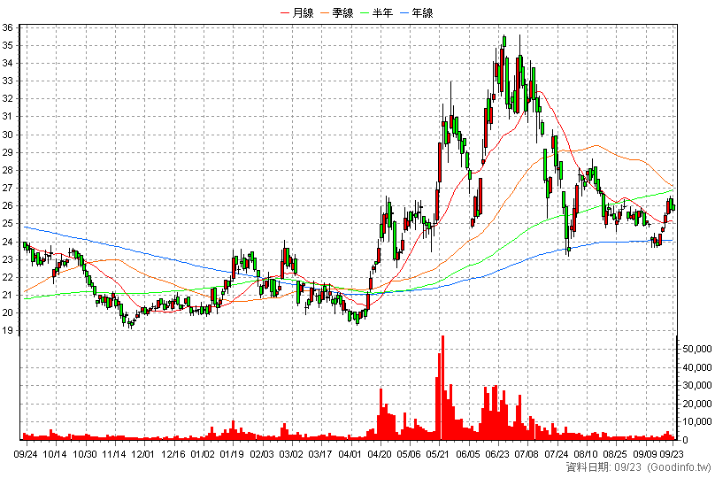Click the price axis value 19
The width and height of the screenshot is (715, 478).
[7, 331]
